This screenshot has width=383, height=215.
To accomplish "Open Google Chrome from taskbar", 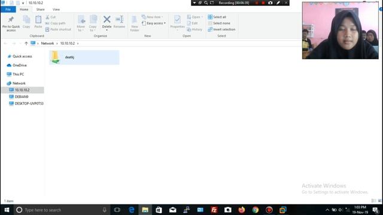I will (x=256, y=210).
